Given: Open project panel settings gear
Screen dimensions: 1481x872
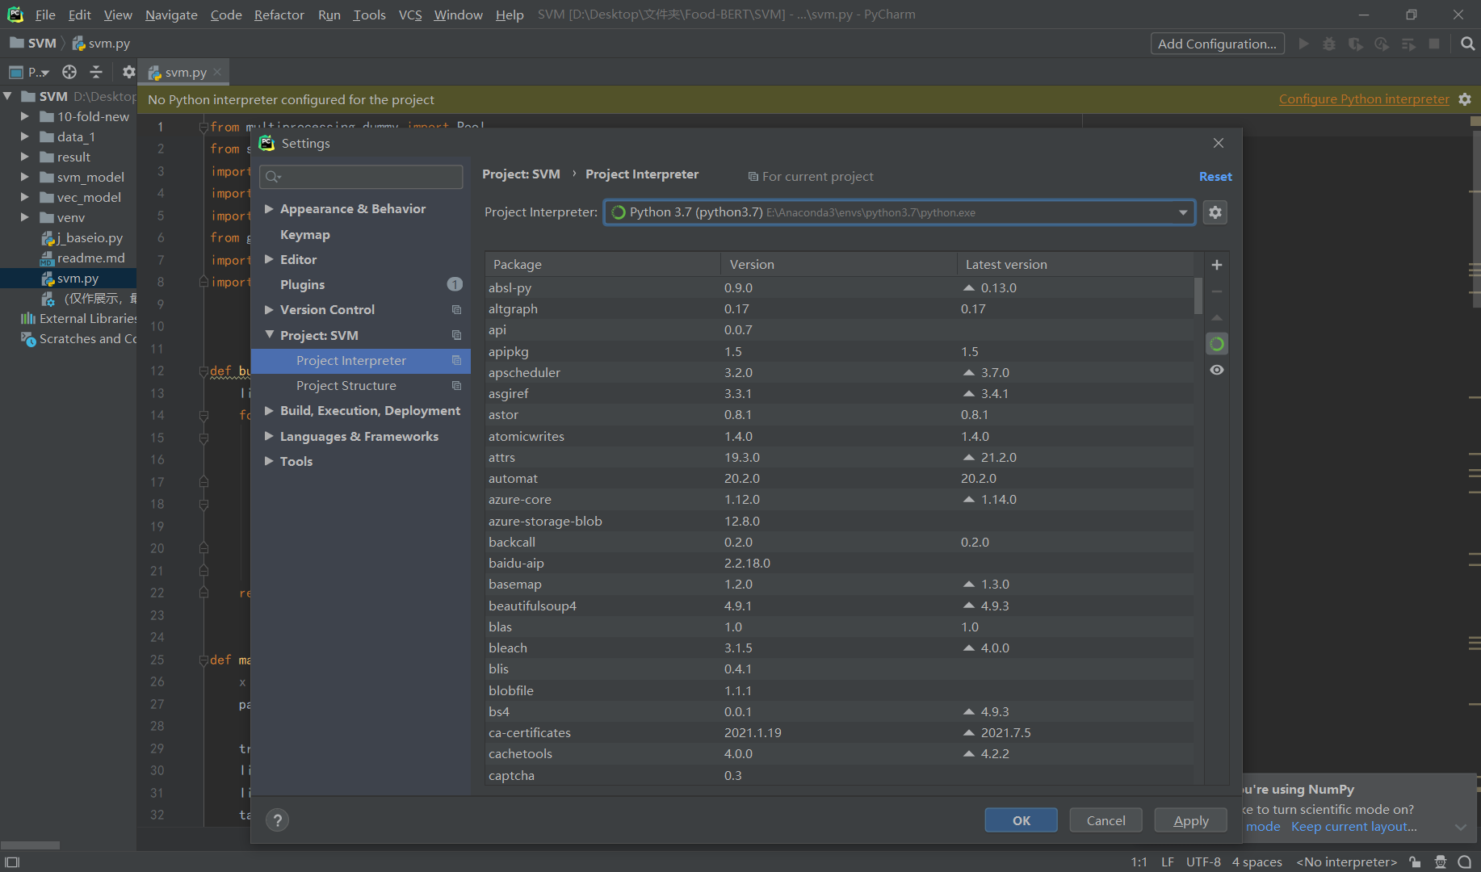Looking at the screenshot, I should click(128, 72).
